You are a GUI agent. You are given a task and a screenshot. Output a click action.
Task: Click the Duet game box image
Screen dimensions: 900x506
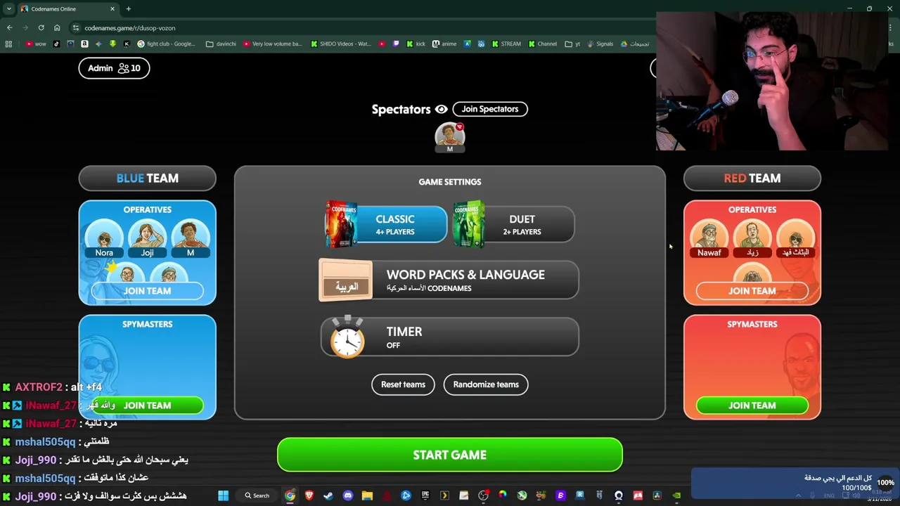[469, 224]
